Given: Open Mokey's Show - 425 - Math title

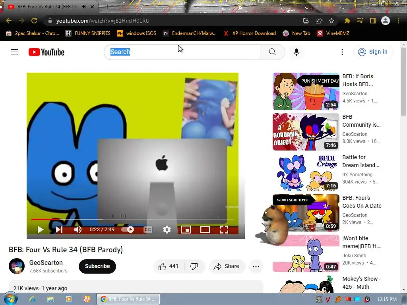Looking at the screenshot, I should pos(362,283).
